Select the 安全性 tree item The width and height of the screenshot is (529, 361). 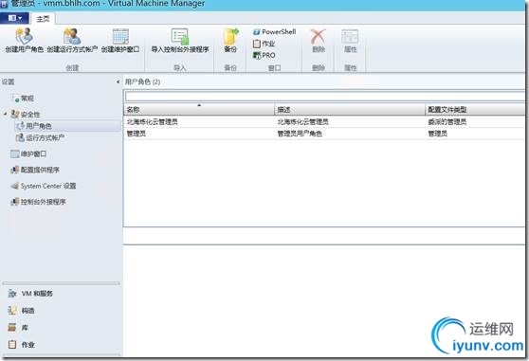click(x=30, y=115)
